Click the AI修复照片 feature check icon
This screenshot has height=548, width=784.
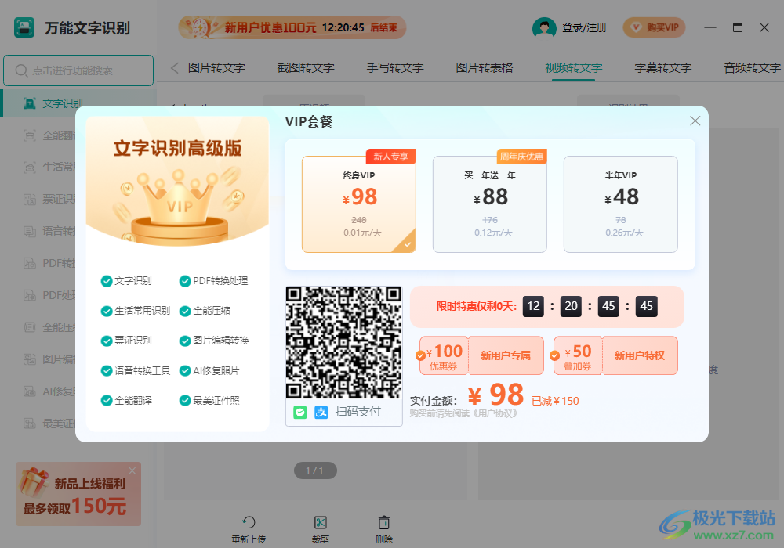coord(185,371)
